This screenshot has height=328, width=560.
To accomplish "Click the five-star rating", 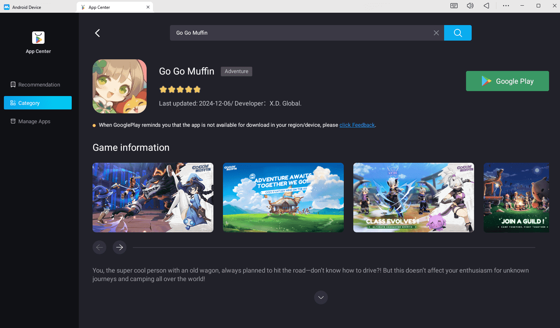I will (180, 89).
